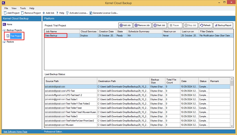The image size is (237, 135).
Task: Click the Status column header
Action: click(204, 81)
